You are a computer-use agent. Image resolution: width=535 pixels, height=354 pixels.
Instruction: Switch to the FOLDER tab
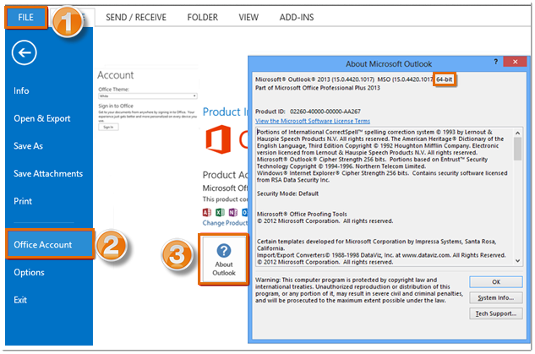(x=202, y=17)
